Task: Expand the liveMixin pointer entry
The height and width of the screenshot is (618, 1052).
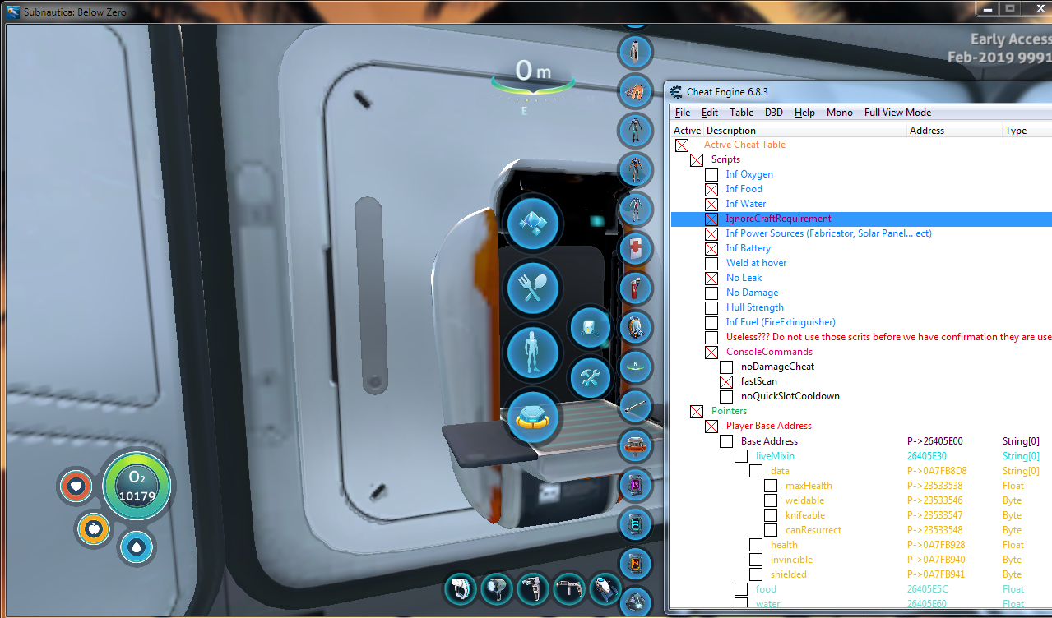Action: 741,456
